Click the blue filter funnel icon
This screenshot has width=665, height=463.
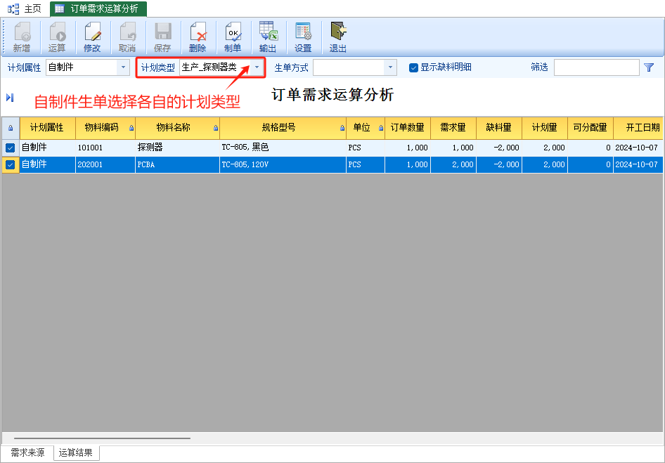(x=649, y=67)
